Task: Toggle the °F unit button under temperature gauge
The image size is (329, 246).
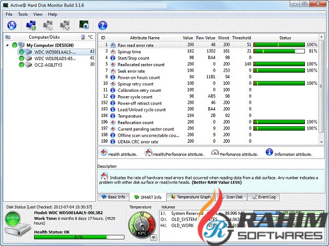Action: coord(154,237)
